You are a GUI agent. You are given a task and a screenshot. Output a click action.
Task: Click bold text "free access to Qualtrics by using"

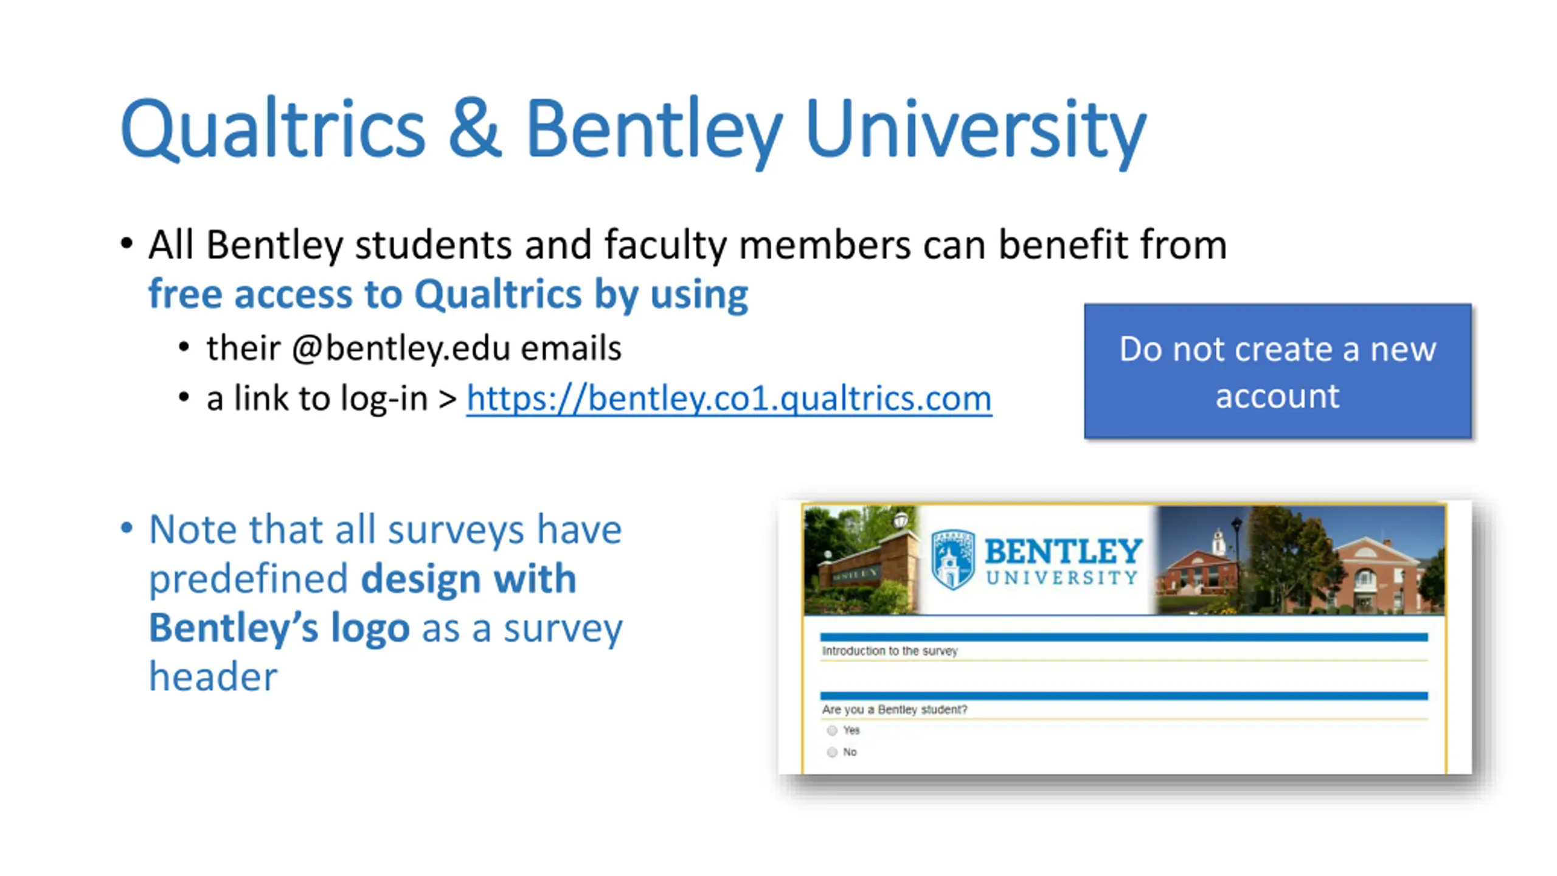(448, 294)
